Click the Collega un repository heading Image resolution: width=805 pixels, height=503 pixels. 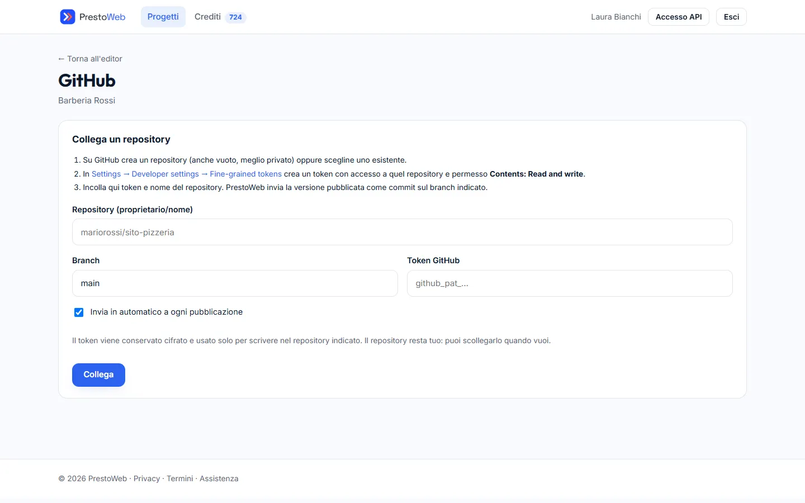pyautogui.click(x=121, y=139)
